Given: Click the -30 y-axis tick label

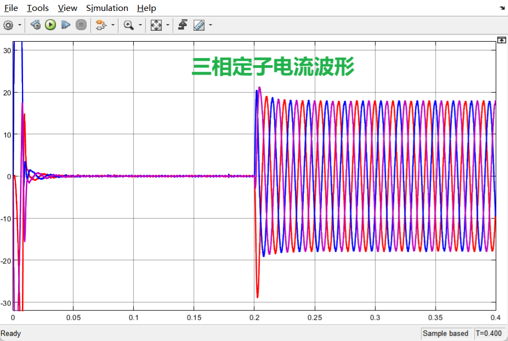Looking at the screenshot, I should (x=6, y=303).
